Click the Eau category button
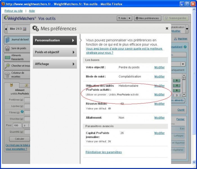This screenshot has width=197, height=169. click(x=178, y=129)
